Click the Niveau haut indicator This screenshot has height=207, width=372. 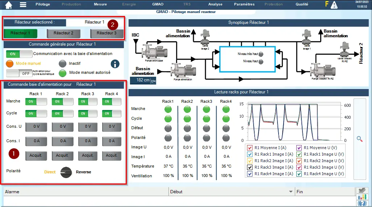[x=261, y=62]
